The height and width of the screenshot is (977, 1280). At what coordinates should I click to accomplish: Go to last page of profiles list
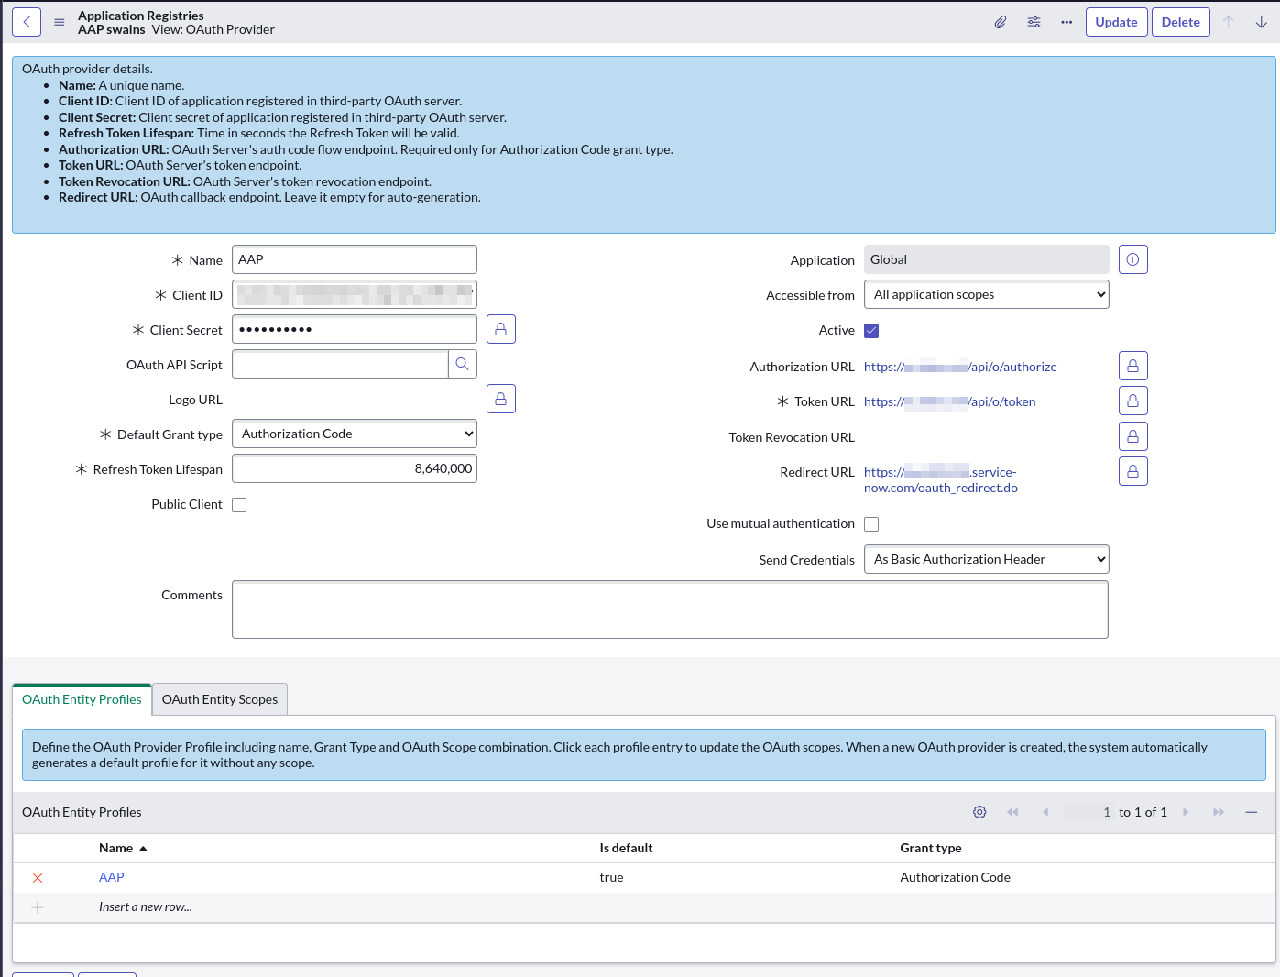point(1219,812)
